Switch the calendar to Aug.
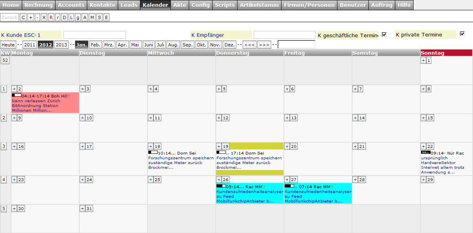Screen dimensions: 473x233 point(173,45)
